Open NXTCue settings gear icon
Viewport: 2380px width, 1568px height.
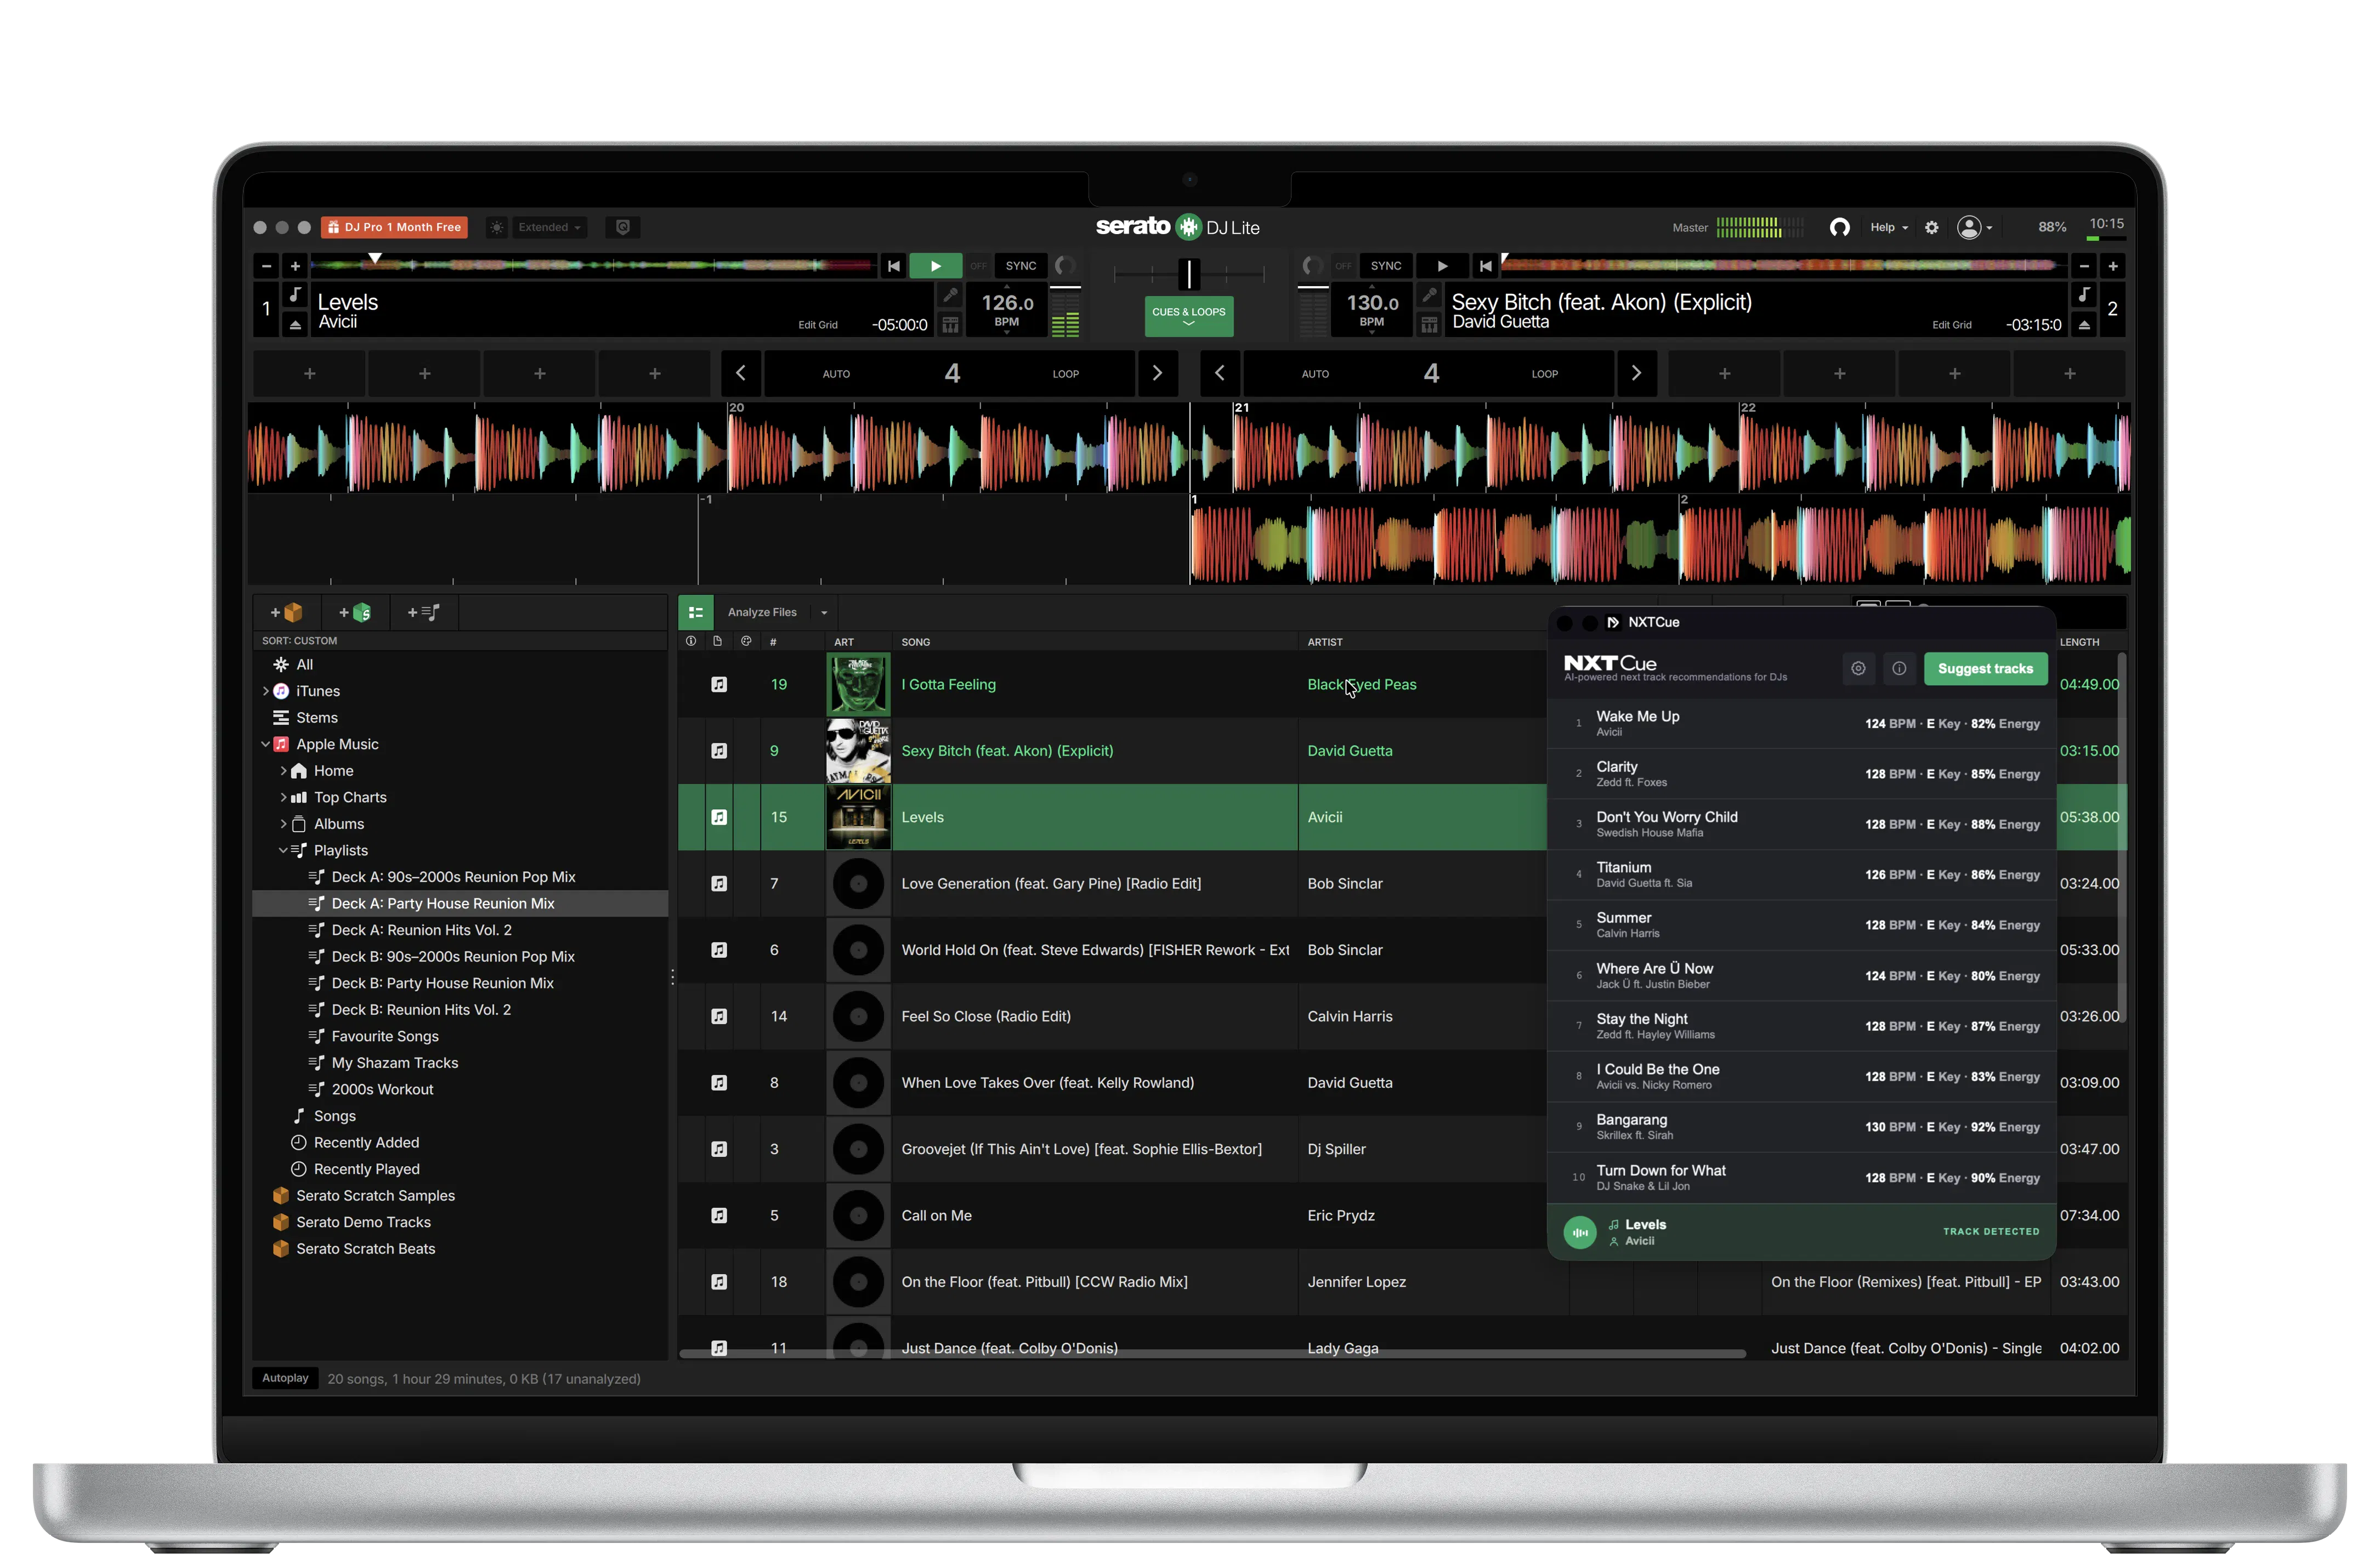(1858, 669)
